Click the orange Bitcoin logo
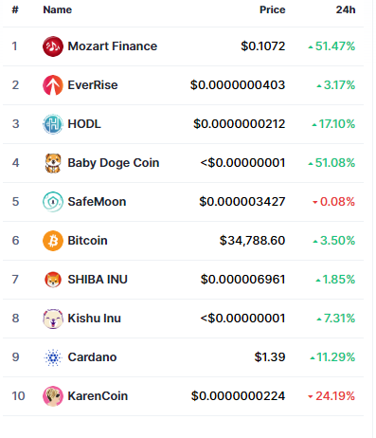The width and height of the screenshot is (376, 438). [53, 241]
